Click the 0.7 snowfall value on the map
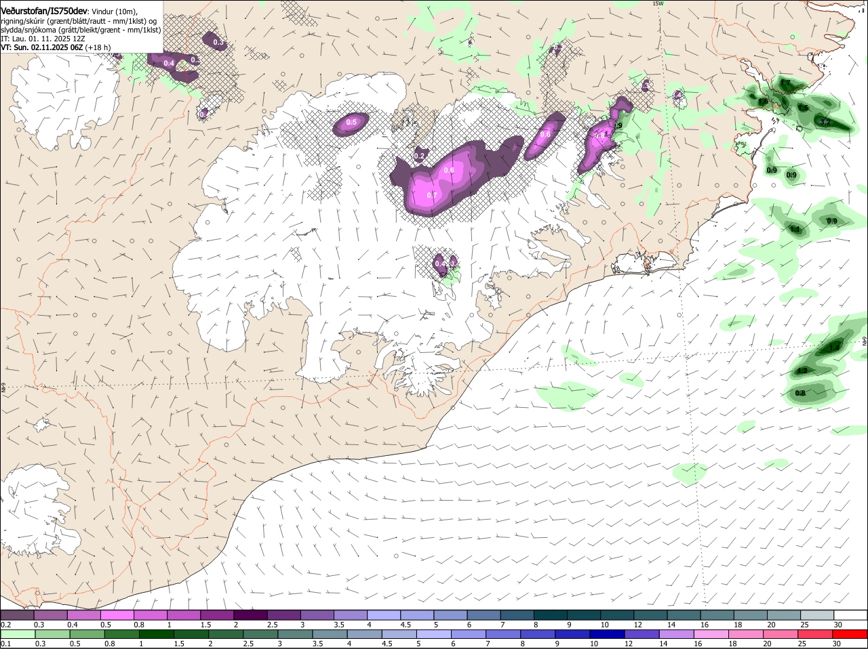The height and width of the screenshot is (649, 868). (x=432, y=195)
